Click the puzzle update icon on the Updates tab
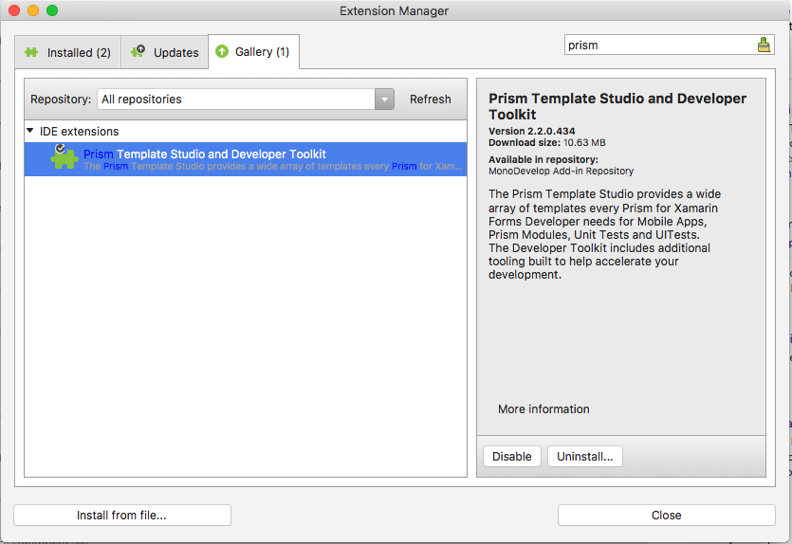 pyautogui.click(x=138, y=51)
